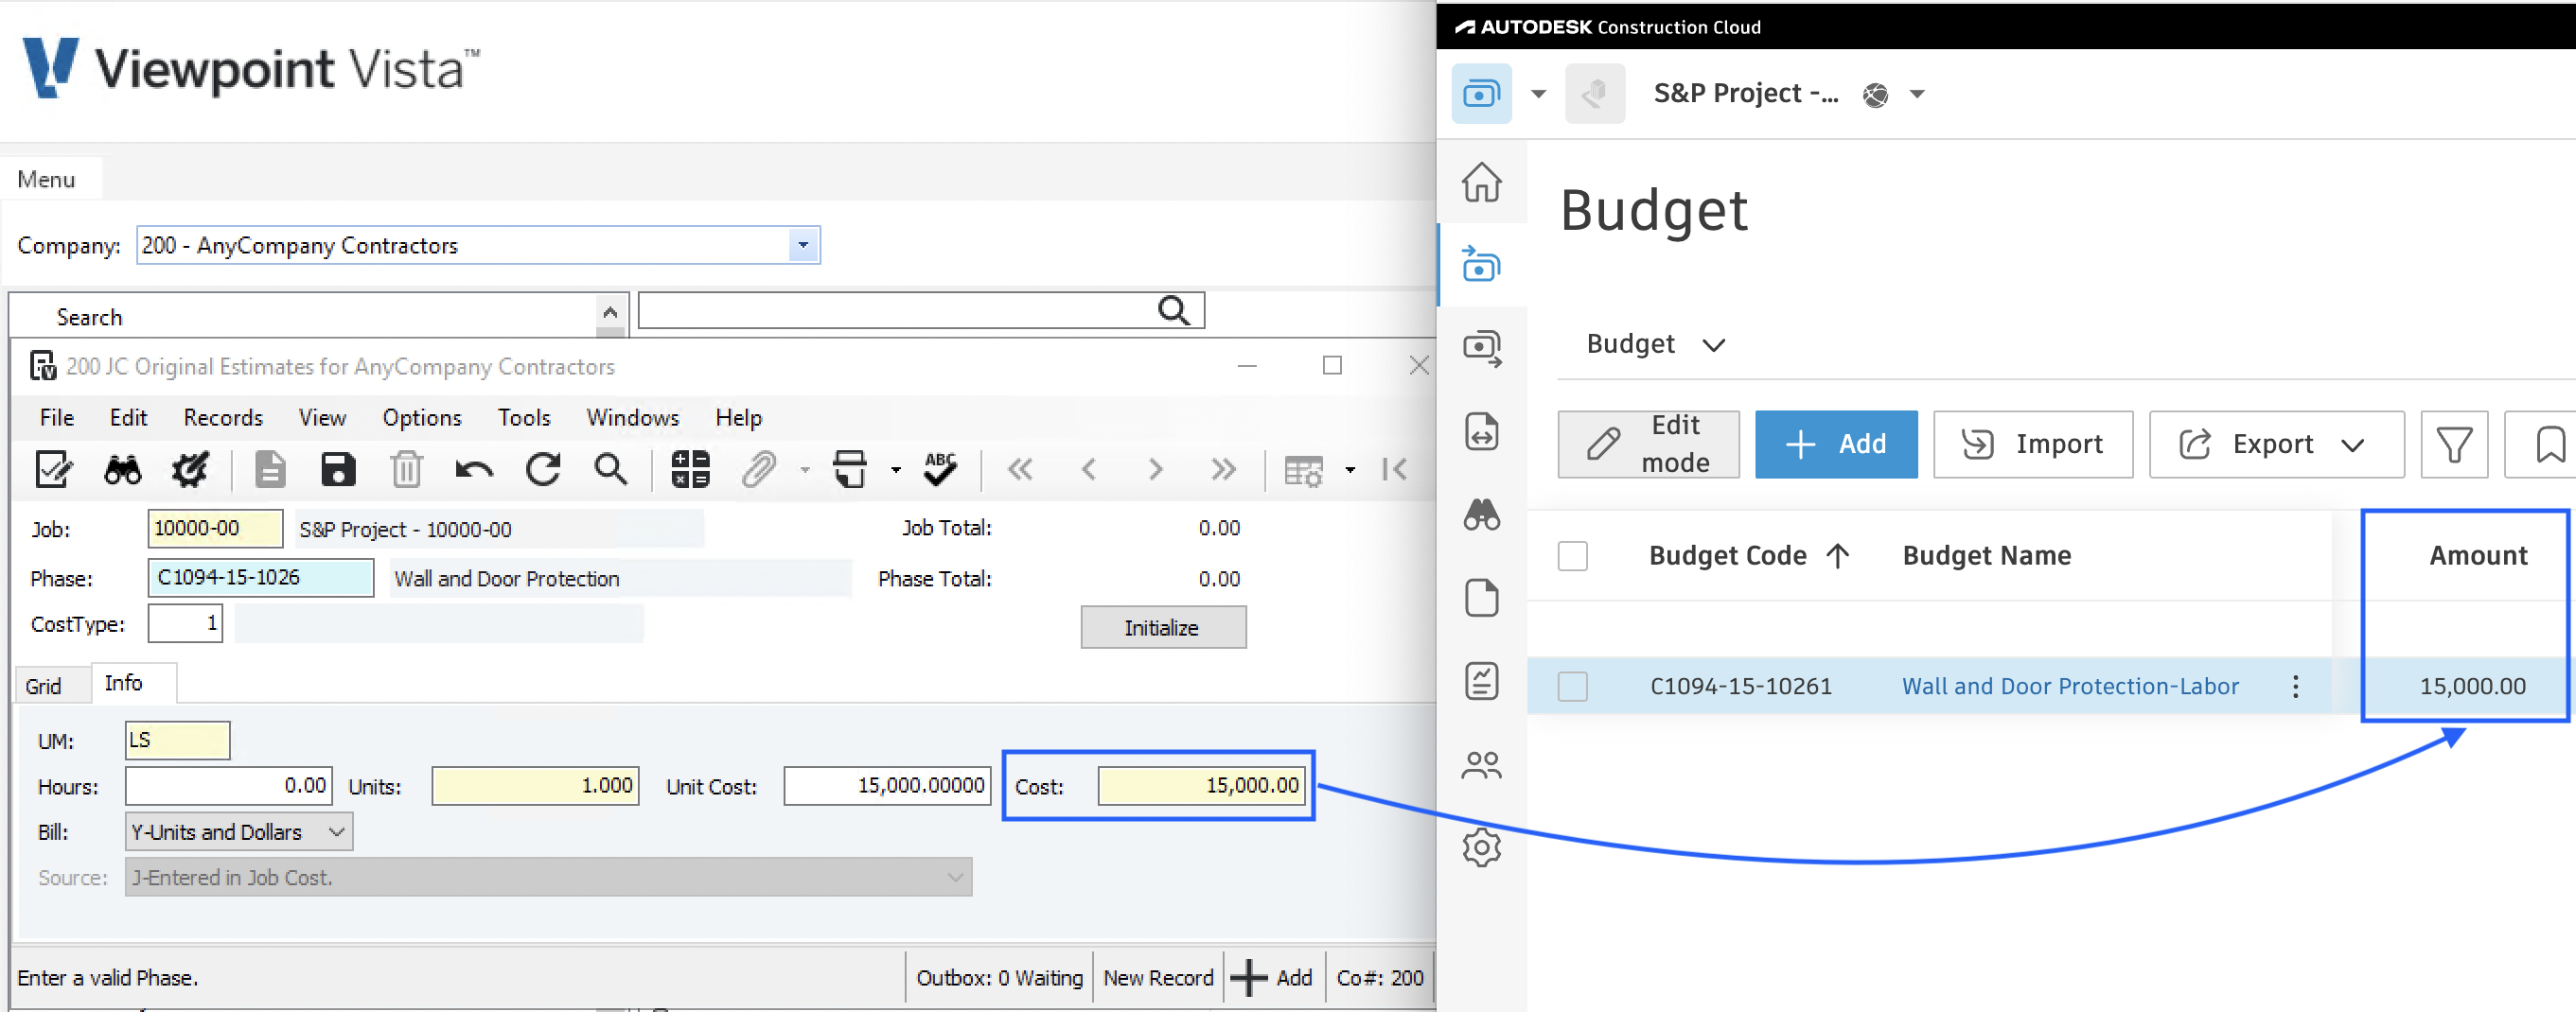Image resolution: width=2576 pixels, height=1012 pixels.
Task: Click the gear settings icon in Vista toolbar
Action: coord(190,468)
